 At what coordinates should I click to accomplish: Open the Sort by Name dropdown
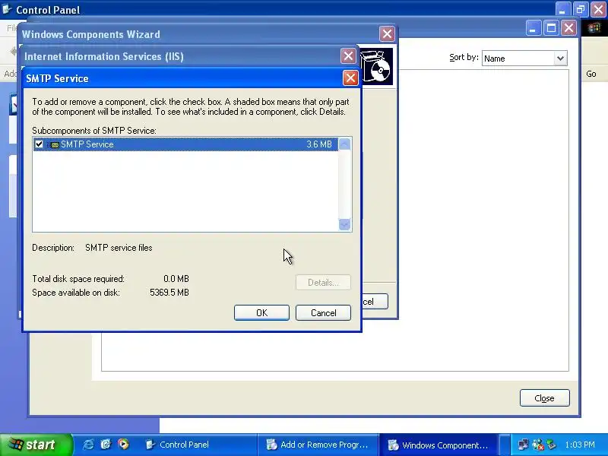tap(560, 59)
